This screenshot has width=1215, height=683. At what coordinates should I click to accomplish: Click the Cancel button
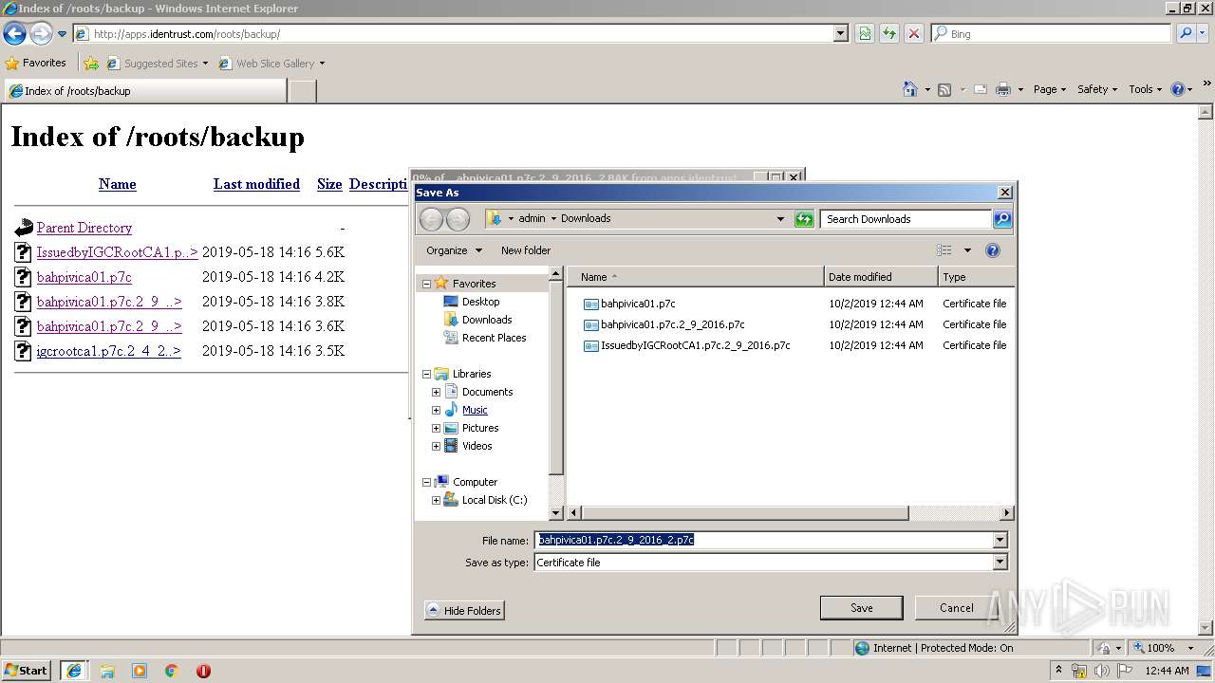(956, 608)
